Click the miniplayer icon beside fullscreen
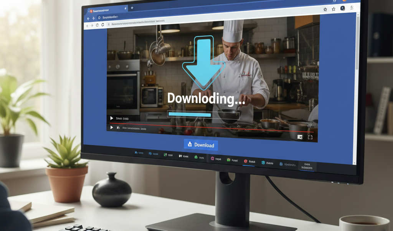Viewport: 393px width, 231px height. point(300,137)
